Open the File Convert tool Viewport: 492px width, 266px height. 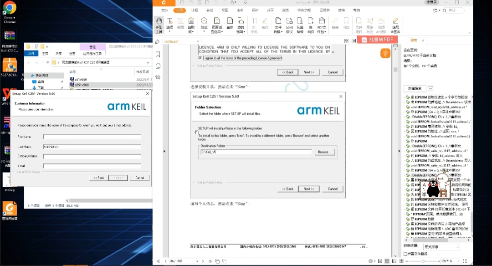[x=278, y=25]
